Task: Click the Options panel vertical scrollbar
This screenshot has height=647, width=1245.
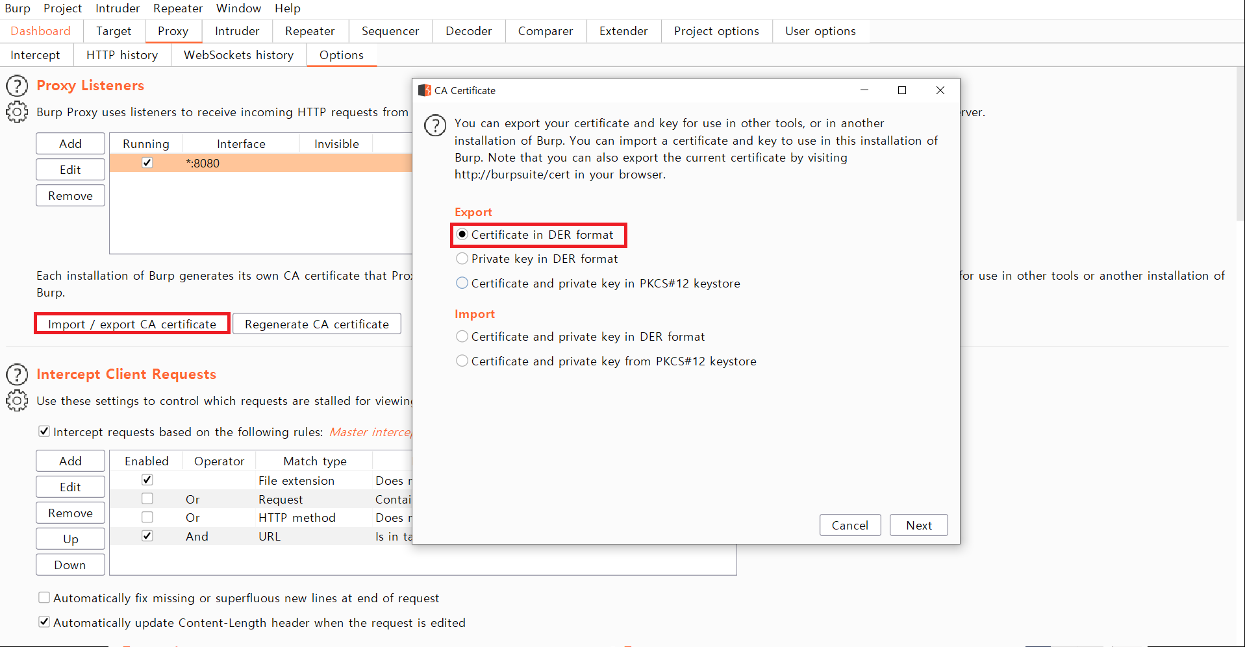Action: pos(1240,143)
